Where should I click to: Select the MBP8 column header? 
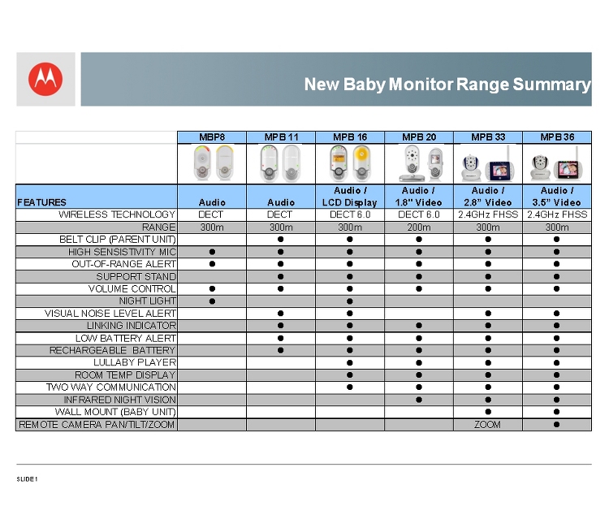coord(212,137)
